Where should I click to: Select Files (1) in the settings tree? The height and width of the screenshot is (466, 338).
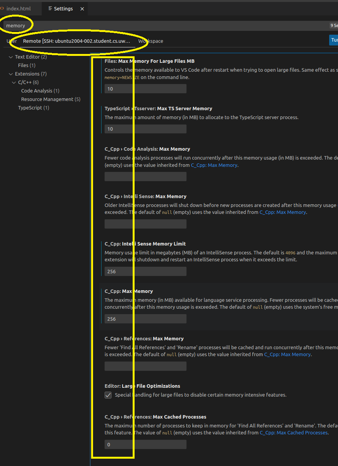(x=27, y=66)
